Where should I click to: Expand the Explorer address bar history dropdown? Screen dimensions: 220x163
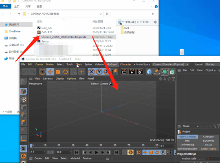101,14
